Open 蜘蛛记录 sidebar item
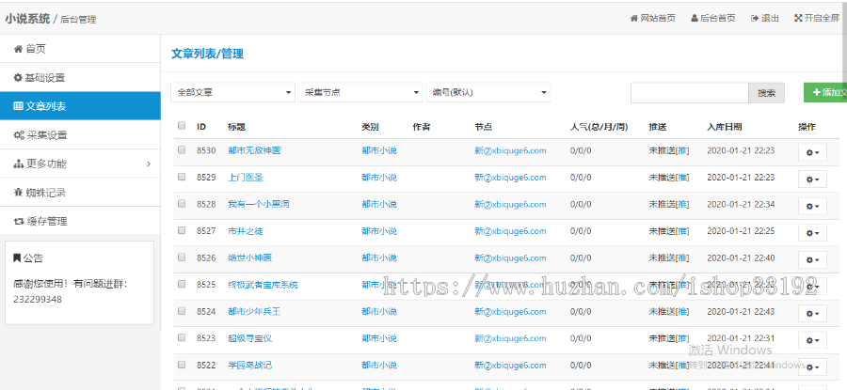This screenshot has height=390, width=847. 80,193
